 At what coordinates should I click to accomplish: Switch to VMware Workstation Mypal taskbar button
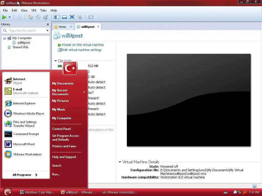[x=119, y=192]
